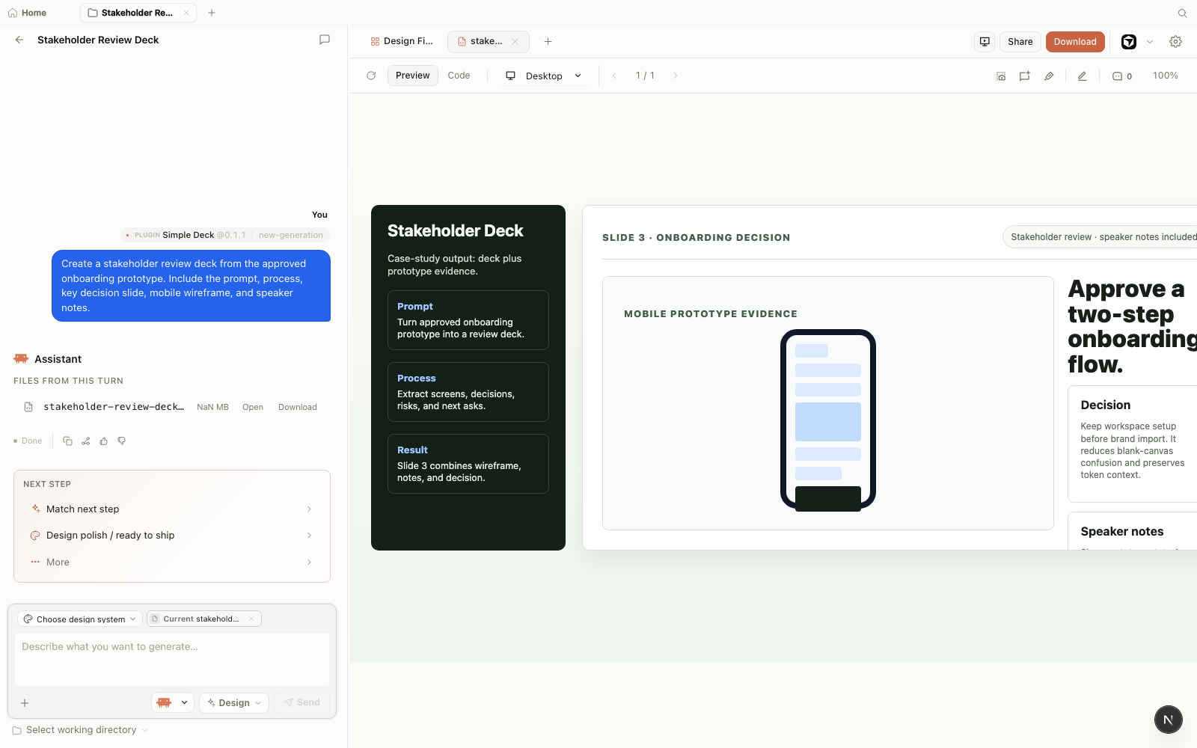Share the assistant response
1197x748 pixels.
point(86,441)
